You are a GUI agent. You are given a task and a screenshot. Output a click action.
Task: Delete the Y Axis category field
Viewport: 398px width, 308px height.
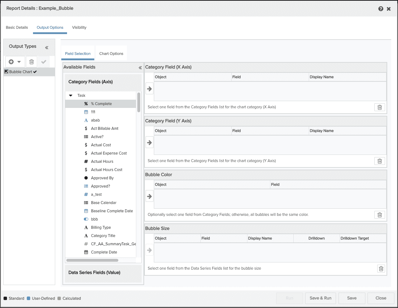379,161
